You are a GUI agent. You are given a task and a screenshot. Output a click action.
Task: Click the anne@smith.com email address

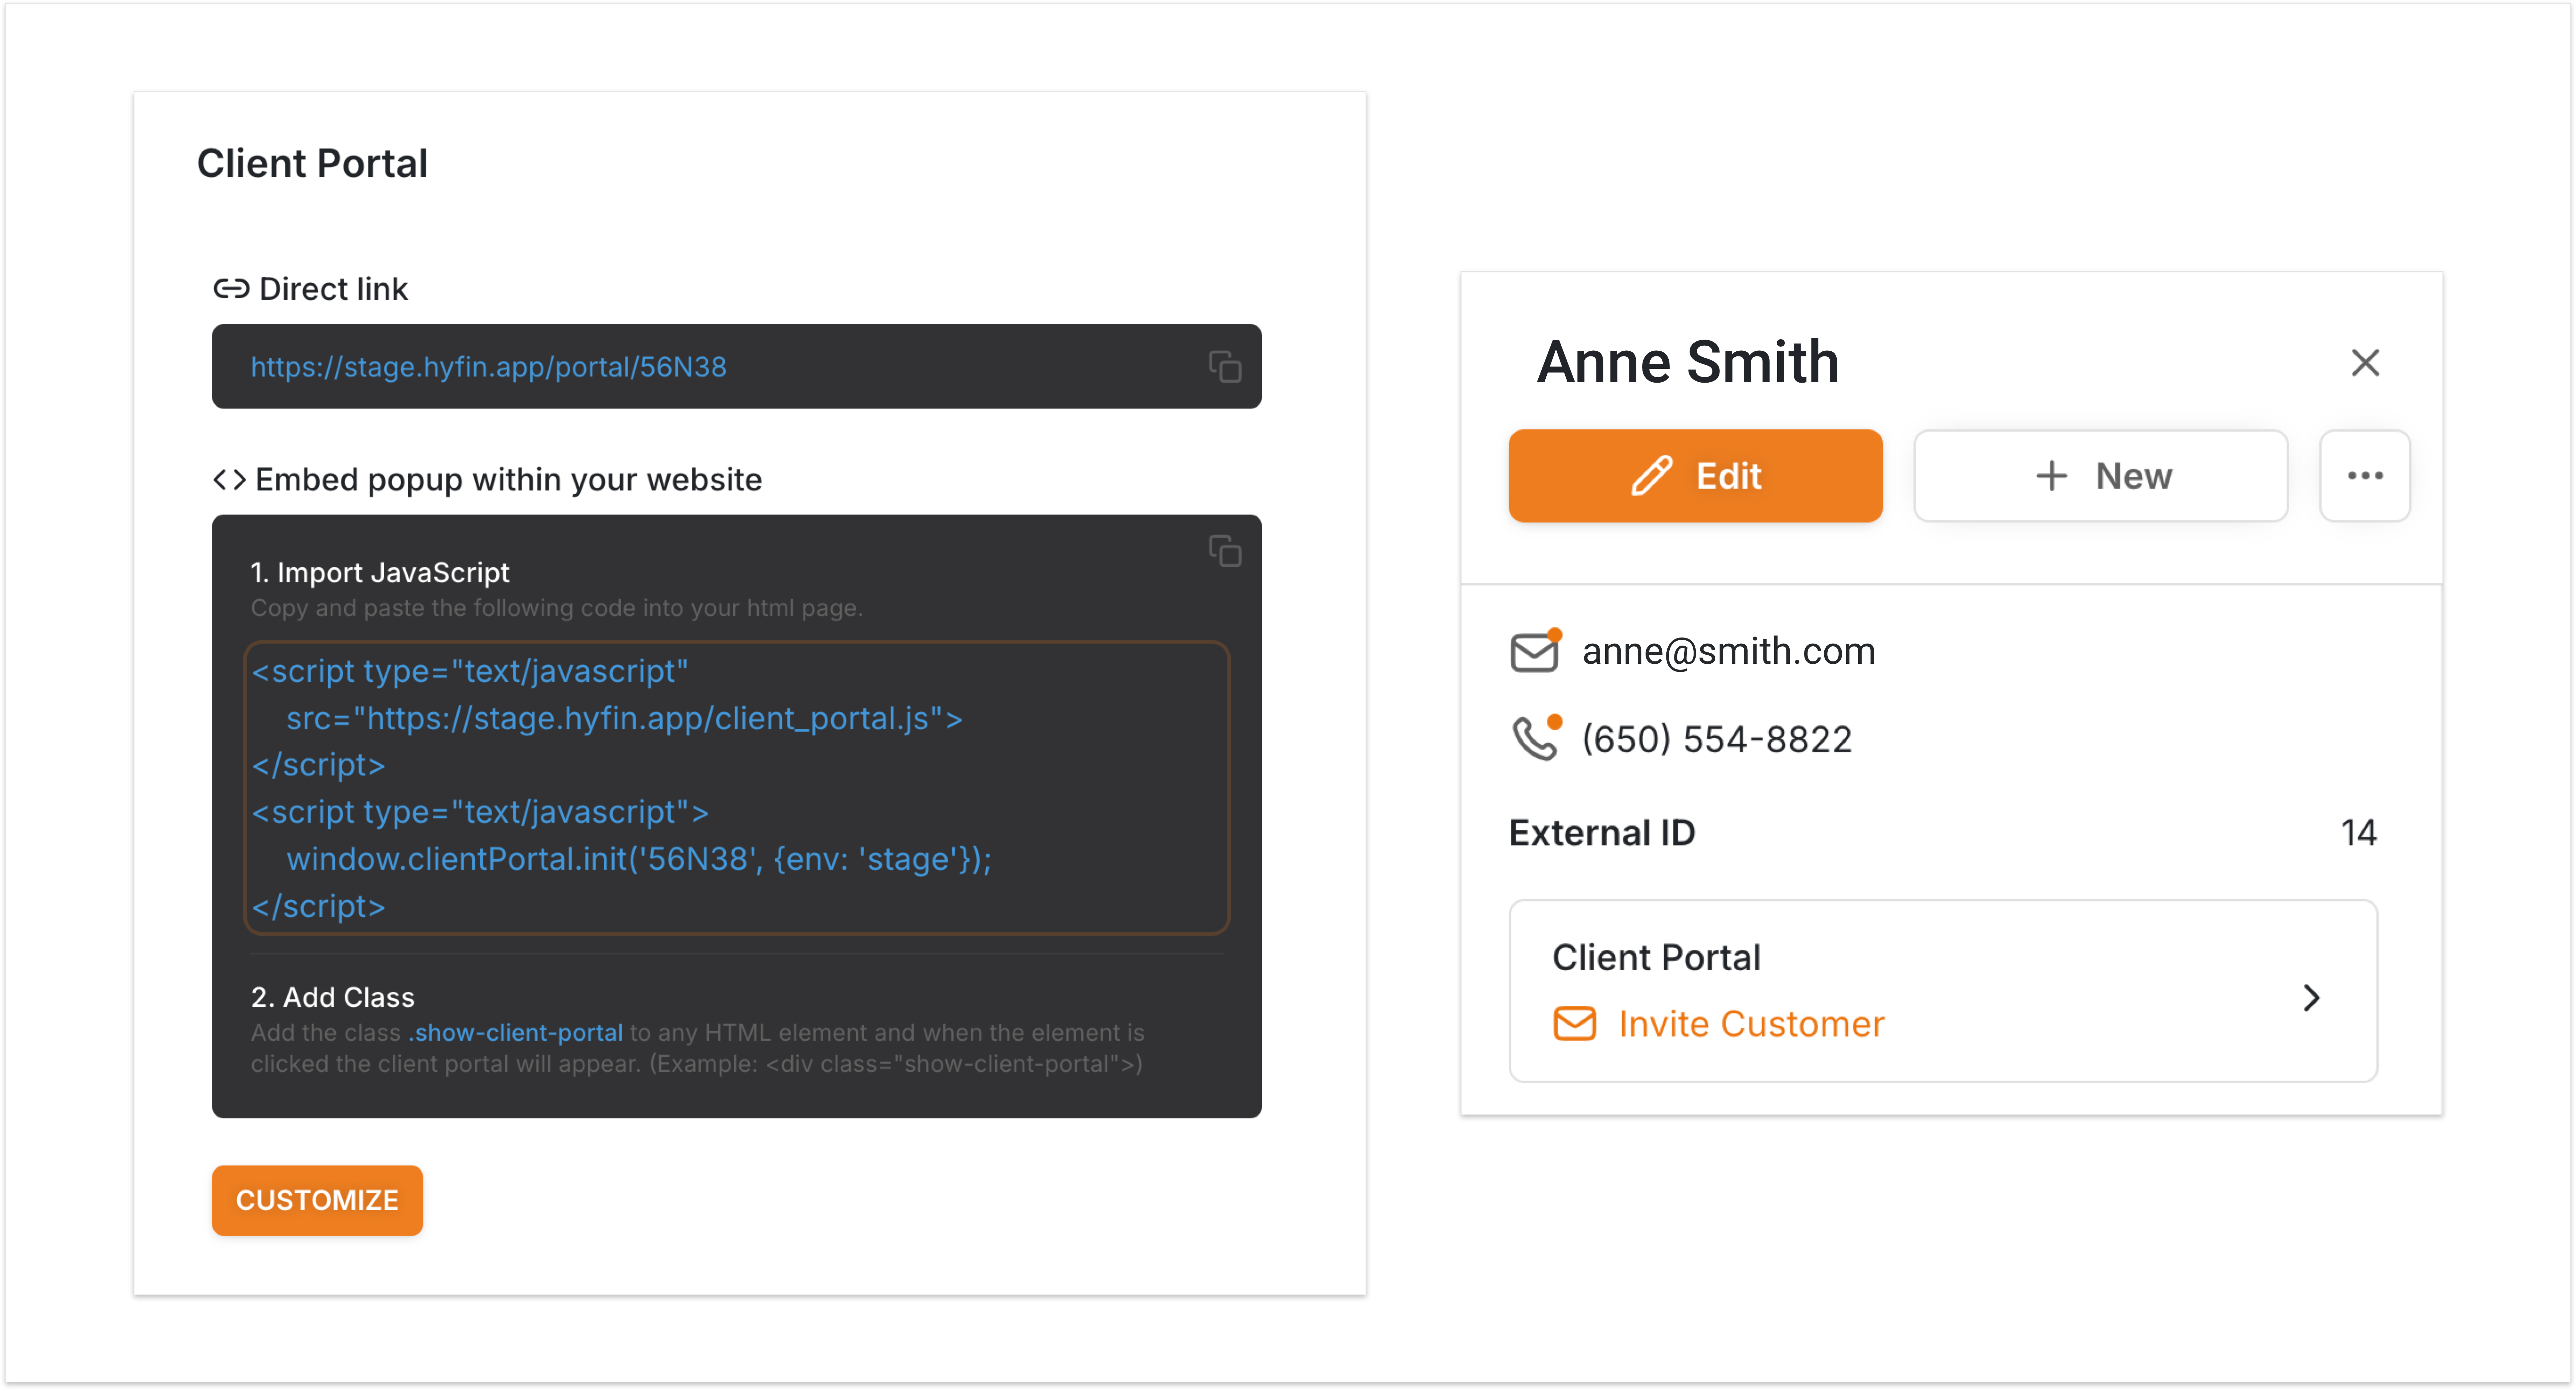click(x=1728, y=651)
